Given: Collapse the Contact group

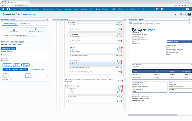Looking at the screenshot, I should click(69, 61).
